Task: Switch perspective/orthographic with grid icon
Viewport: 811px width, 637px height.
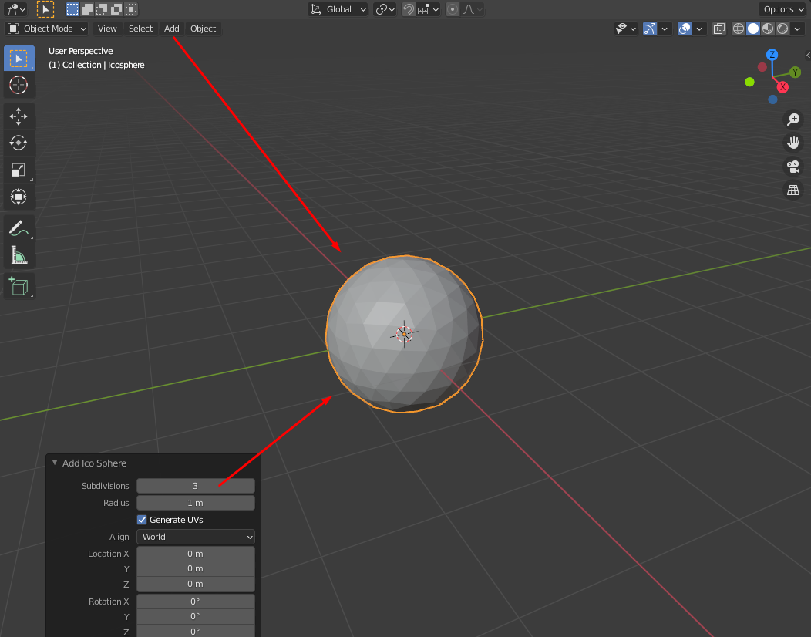Action: pos(793,190)
